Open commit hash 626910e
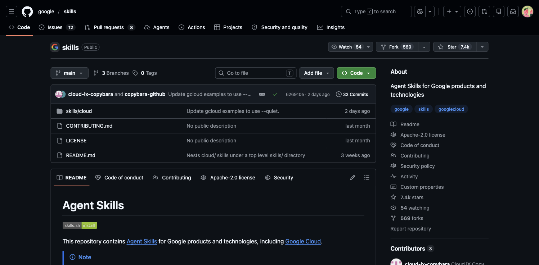539x265 pixels. pos(295,94)
